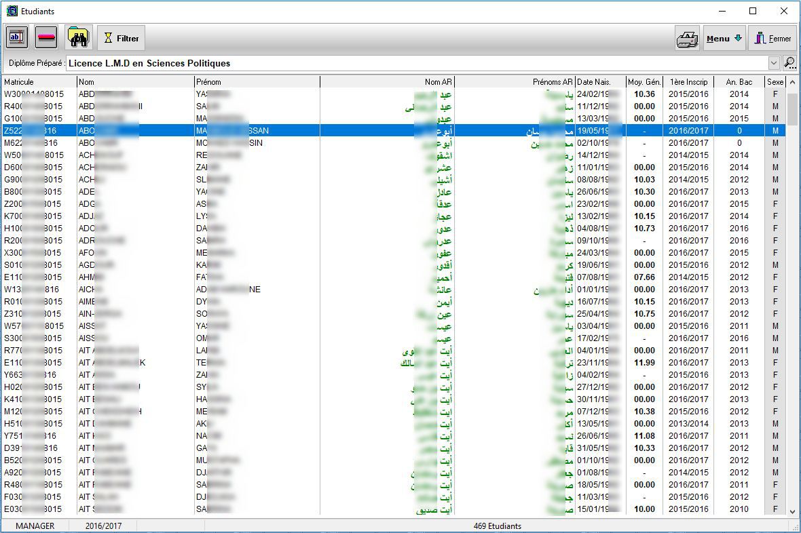Click the 10.30 average cell
Viewport: 801px width, 533px height.
pyautogui.click(x=644, y=192)
